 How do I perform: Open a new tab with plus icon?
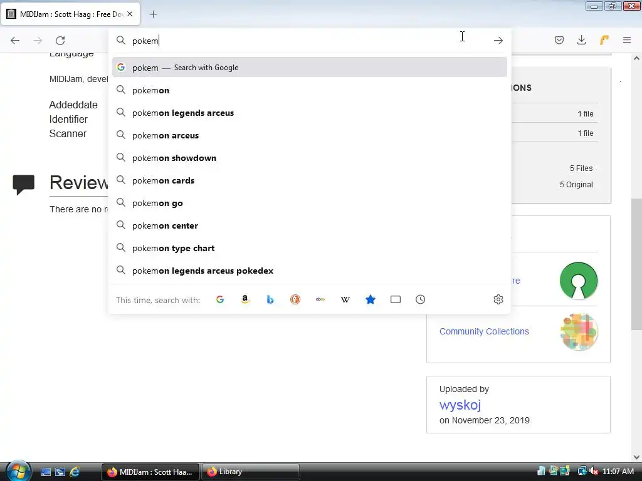[x=153, y=14]
